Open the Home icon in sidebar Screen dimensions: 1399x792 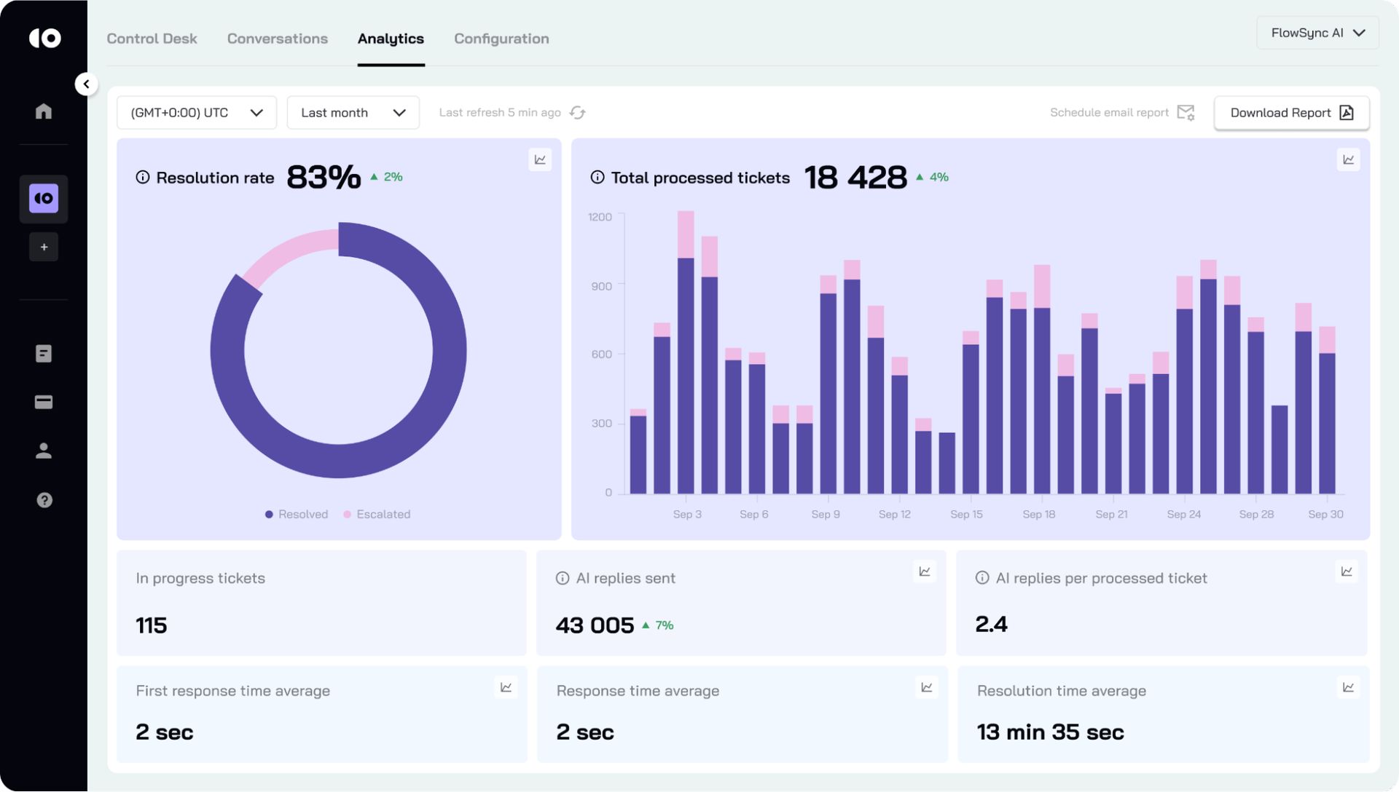click(44, 111)
